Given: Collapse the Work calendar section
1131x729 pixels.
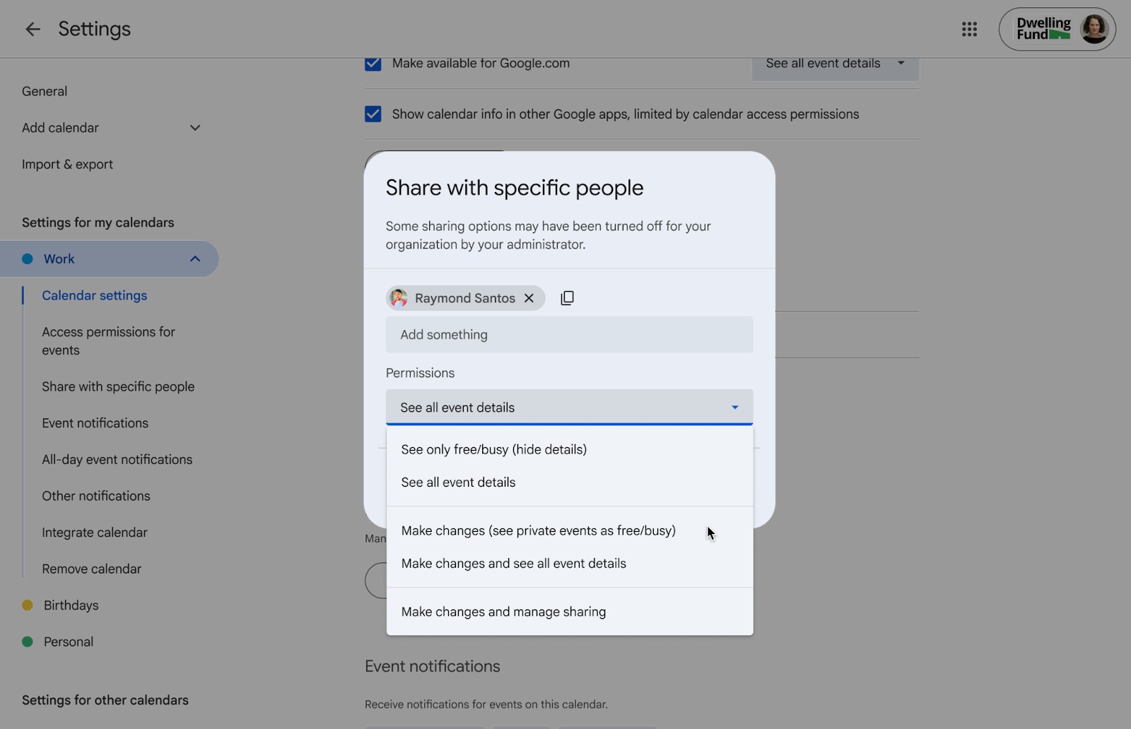Looking at the screenshot, I should pos(195,259).
